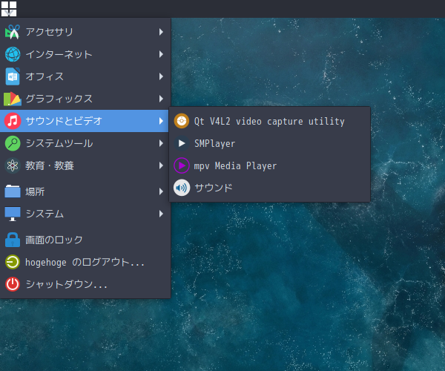
Task: Expand the アクセサリ submenu arrow
Action: coord(161,32)
